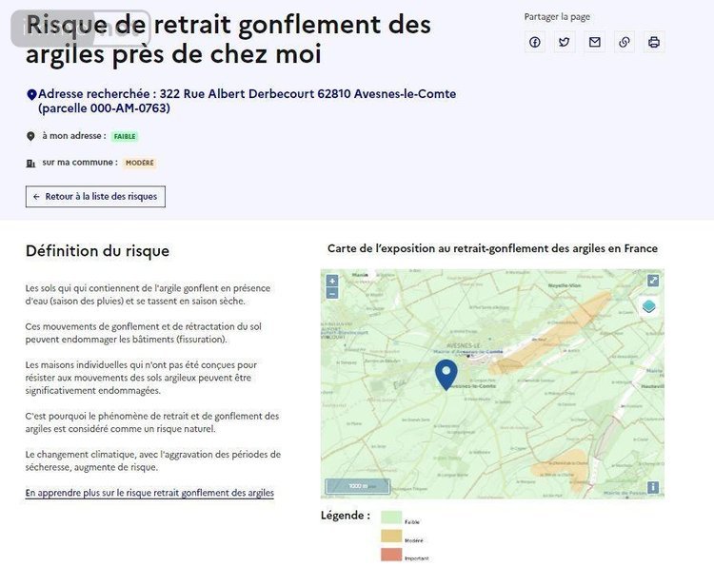The width and height of the screenshot is (714, 586).
Task: Share the page by email
Action: 594,42
